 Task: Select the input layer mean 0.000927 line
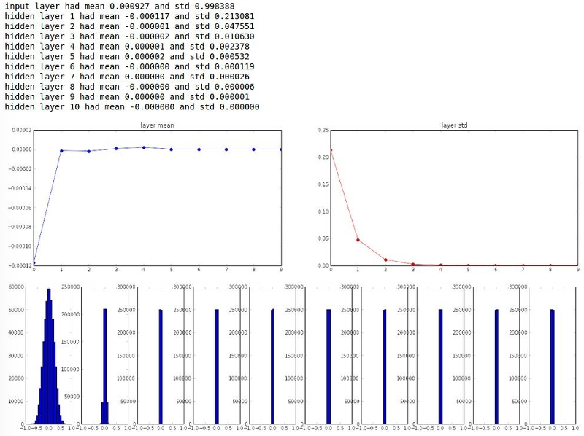pos(120,6)
